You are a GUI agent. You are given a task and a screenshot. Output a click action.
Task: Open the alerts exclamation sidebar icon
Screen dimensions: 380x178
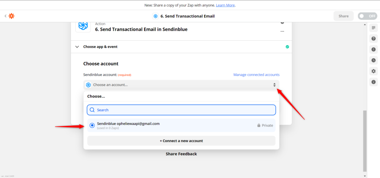click(373, 49)
